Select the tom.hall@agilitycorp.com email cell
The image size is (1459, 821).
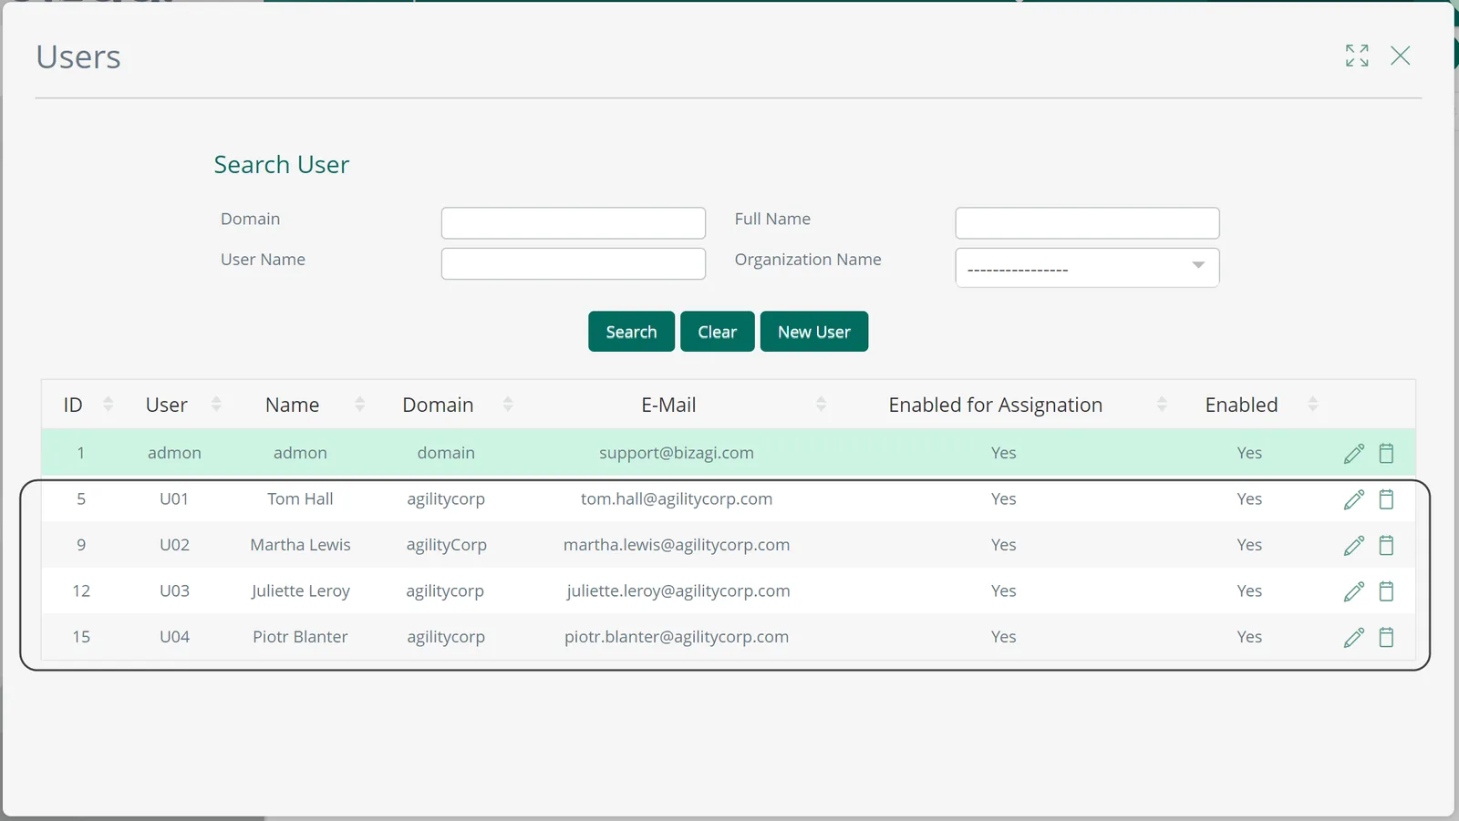pyautogui.click(x=677, y=499)
